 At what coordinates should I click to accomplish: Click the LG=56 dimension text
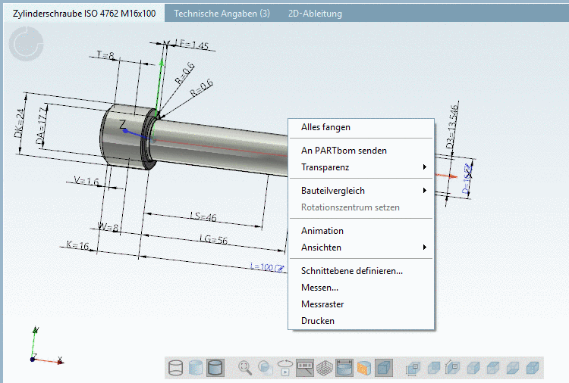(213, 239)
